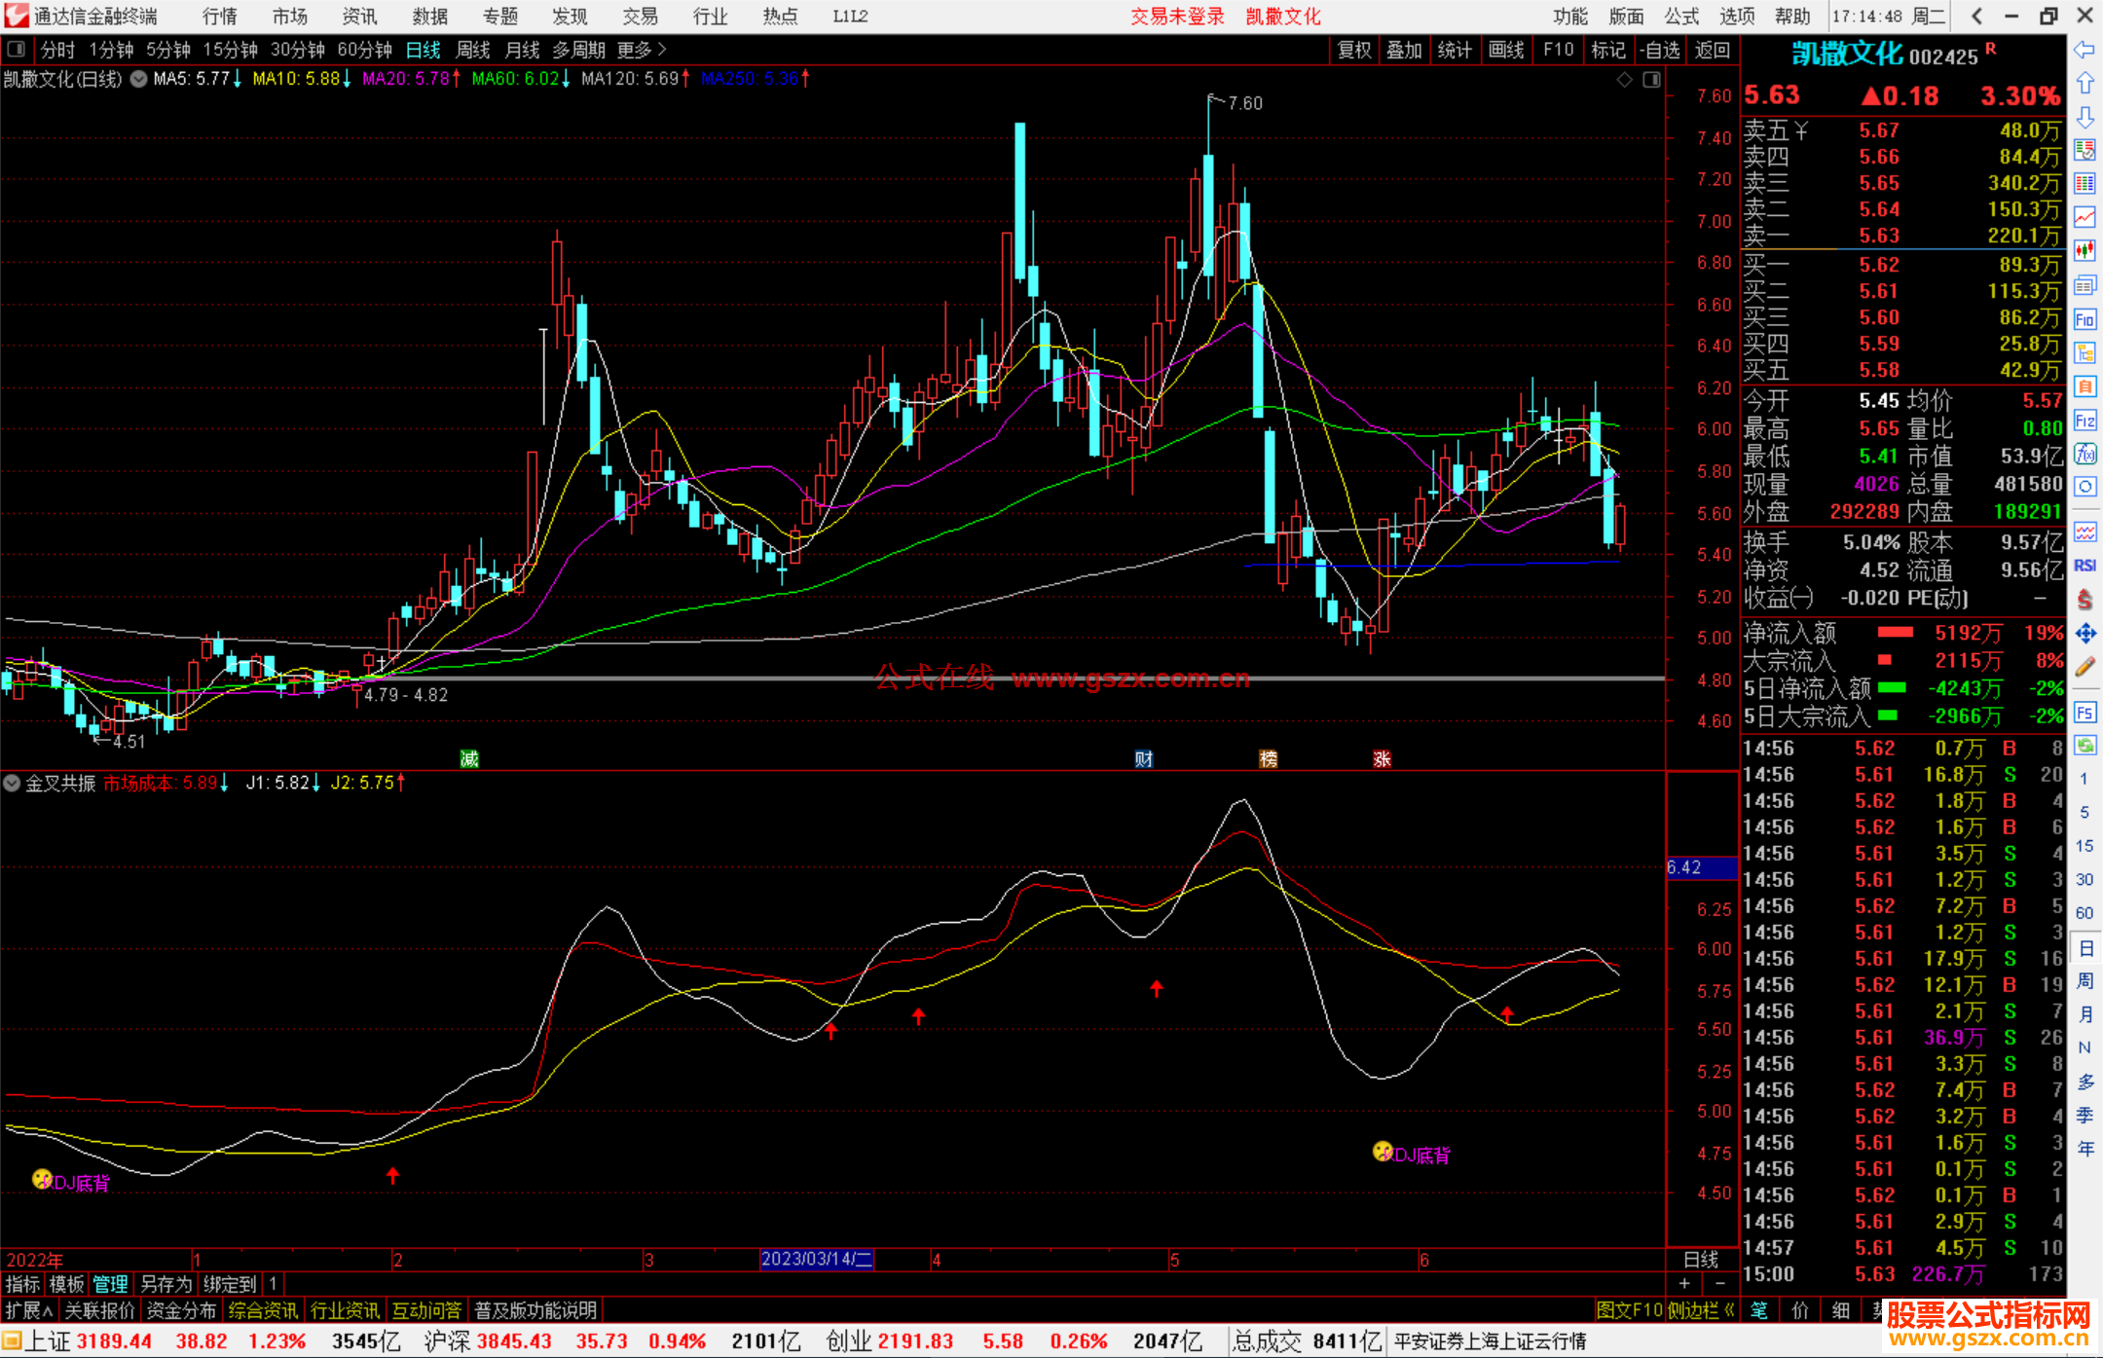Open the 行情 menu
This screenshot has width=2103, height=1358.
[x=220, y=16]
